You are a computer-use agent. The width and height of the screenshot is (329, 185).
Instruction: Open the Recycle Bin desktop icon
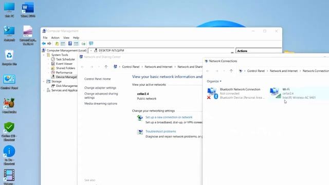[x=9, y=58]
